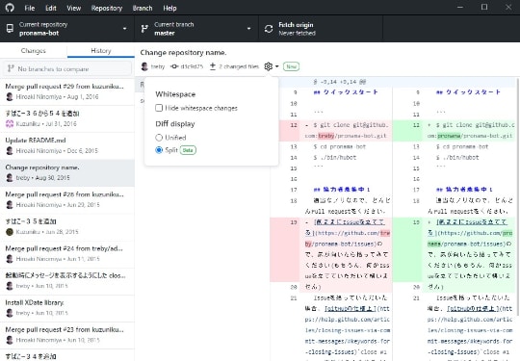This screenshot has height=361, width=520.
Task: Select commit 'Merge pull request #28 from kuzuniku'
Action: (x=67, y=199)
